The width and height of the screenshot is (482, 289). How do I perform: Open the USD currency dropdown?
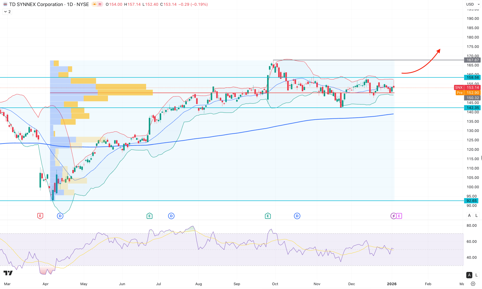click(x=472, y=4)
